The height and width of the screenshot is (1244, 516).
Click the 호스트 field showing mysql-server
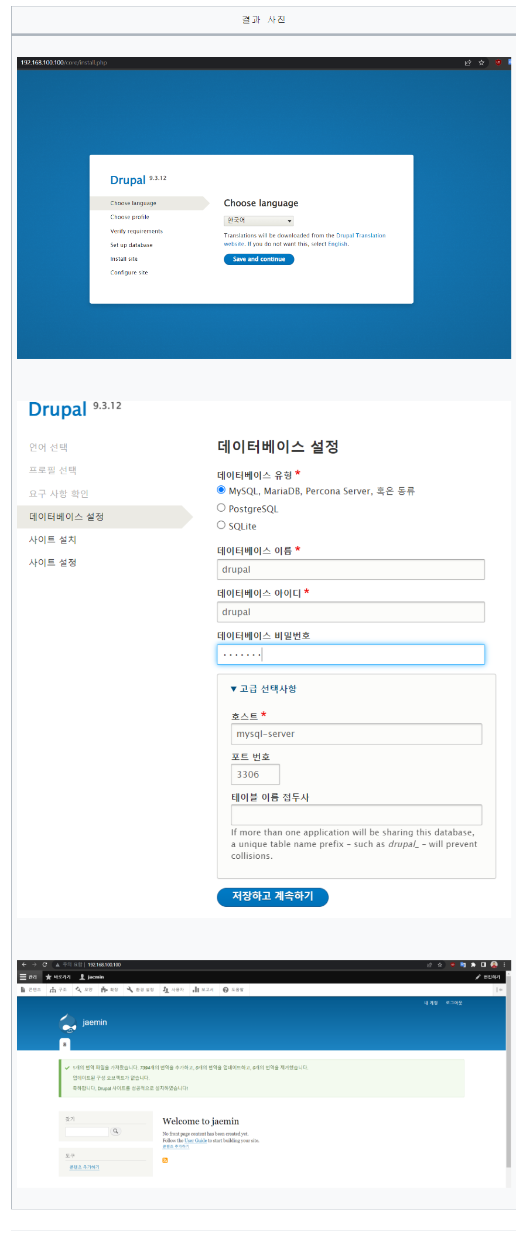357,734
